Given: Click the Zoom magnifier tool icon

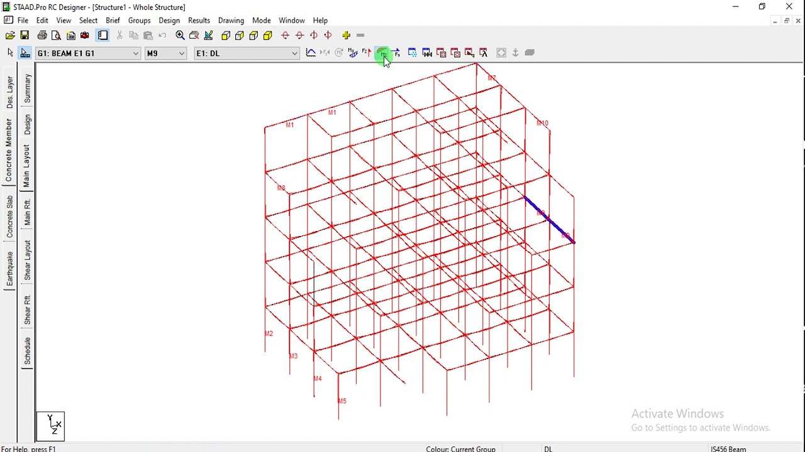Looking at the screenshot, I should 180,35.
